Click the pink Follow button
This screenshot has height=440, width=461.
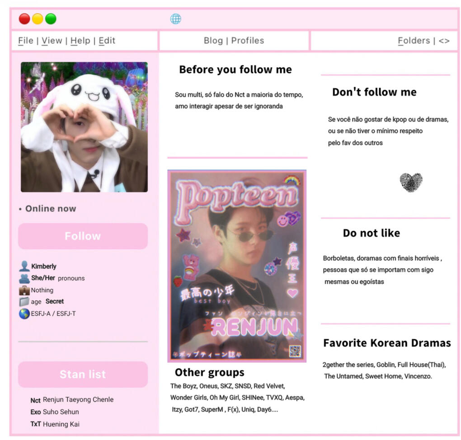click(83, 236)
